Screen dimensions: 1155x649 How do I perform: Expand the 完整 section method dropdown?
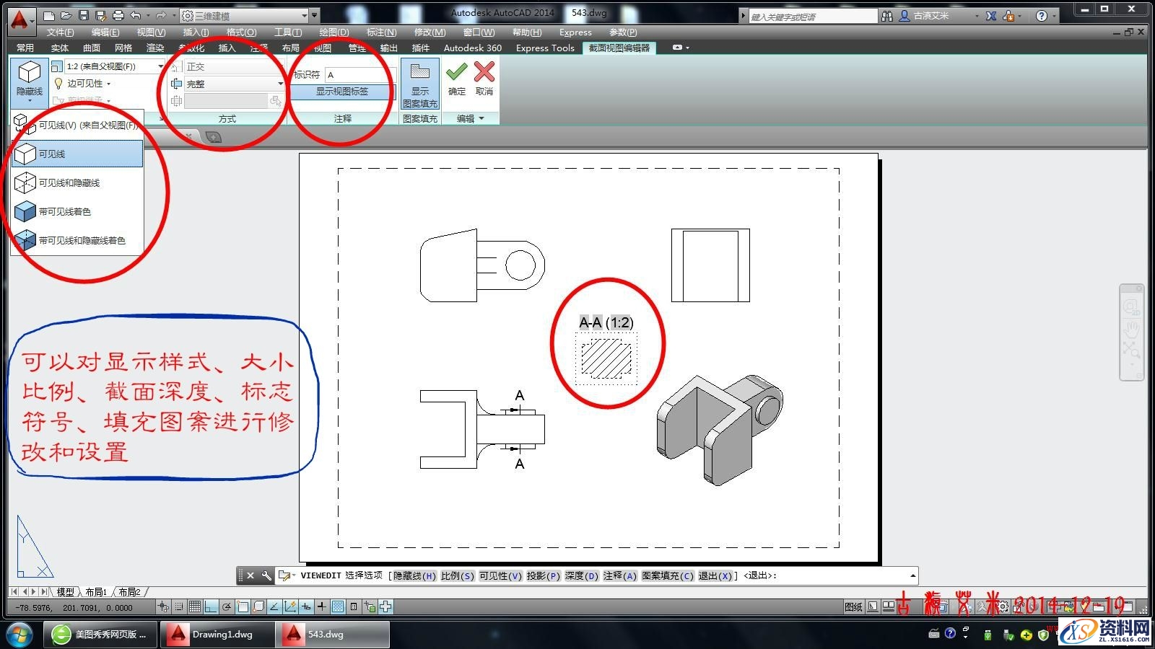(x=280, y=83)
